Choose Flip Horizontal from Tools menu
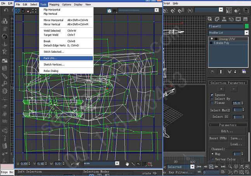 click(66, 10)
